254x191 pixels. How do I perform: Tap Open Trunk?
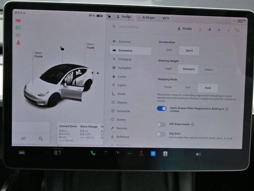click(90, 46)
